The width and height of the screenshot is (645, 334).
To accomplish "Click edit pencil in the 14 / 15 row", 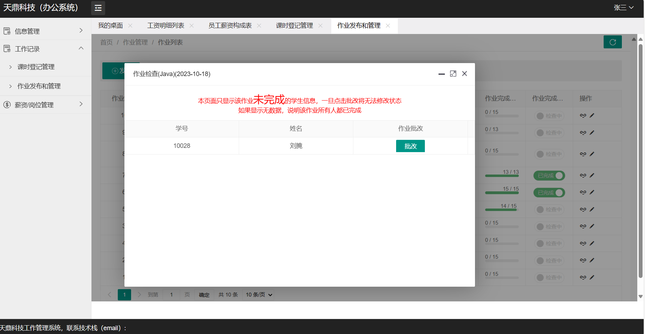I will click(x=592, y=209).
